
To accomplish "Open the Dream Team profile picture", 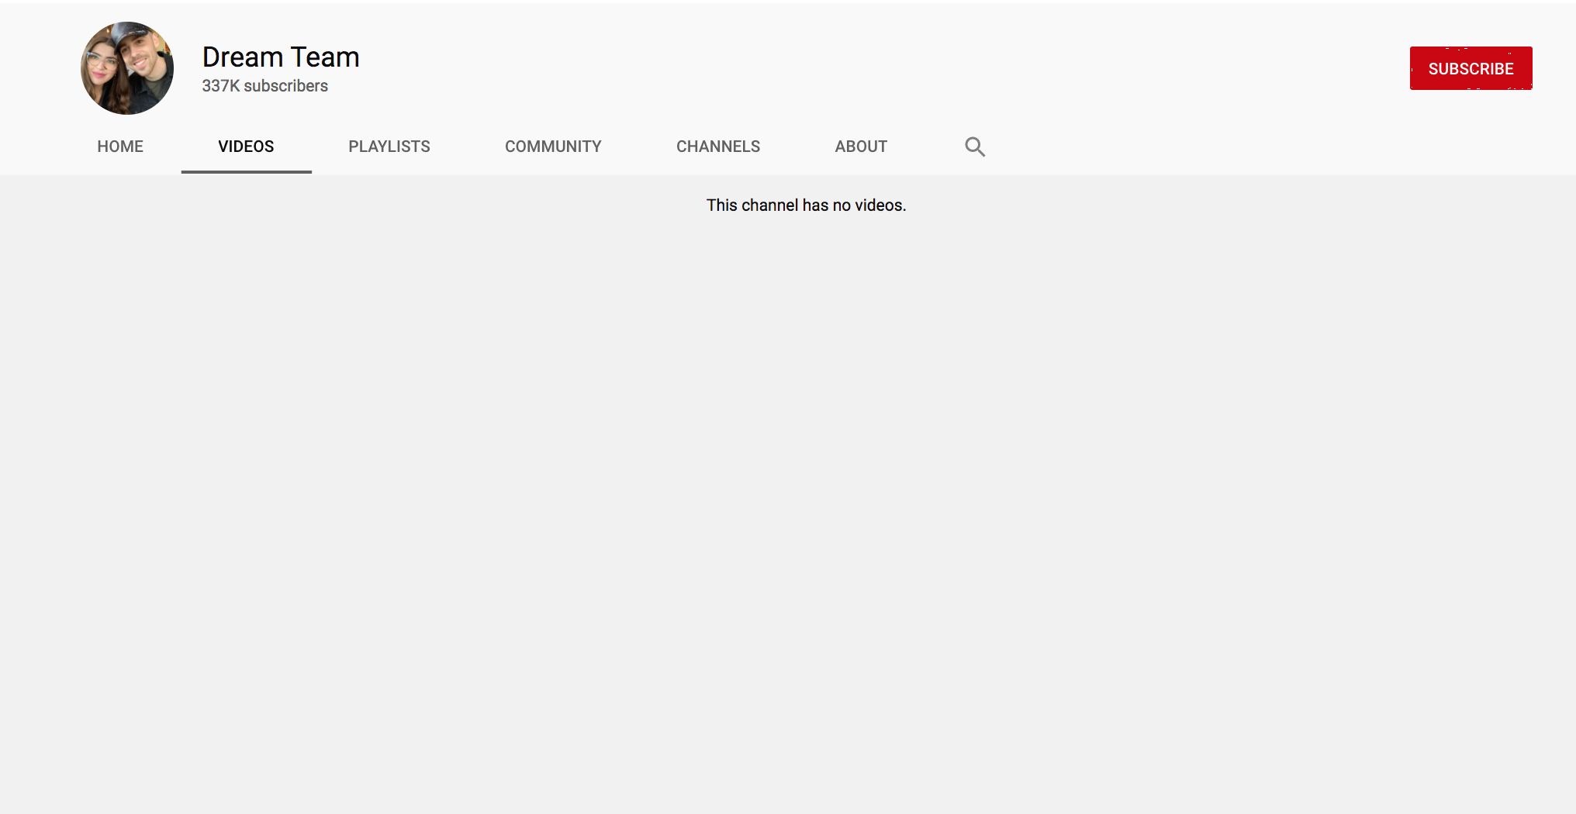I will tap(127, 68).
